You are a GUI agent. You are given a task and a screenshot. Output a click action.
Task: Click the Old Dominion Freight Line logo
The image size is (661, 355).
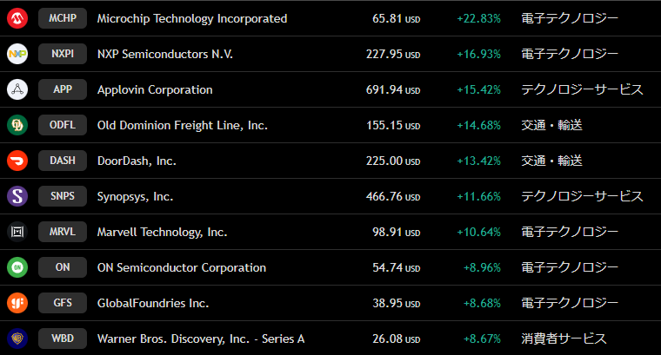click(17, 125)
